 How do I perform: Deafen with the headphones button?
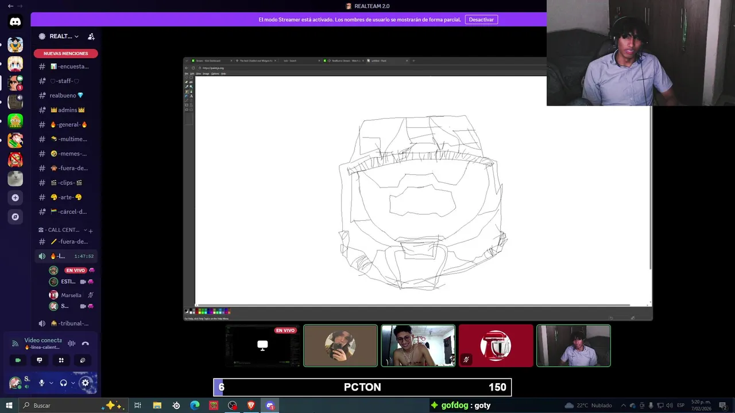pos(63,383)
